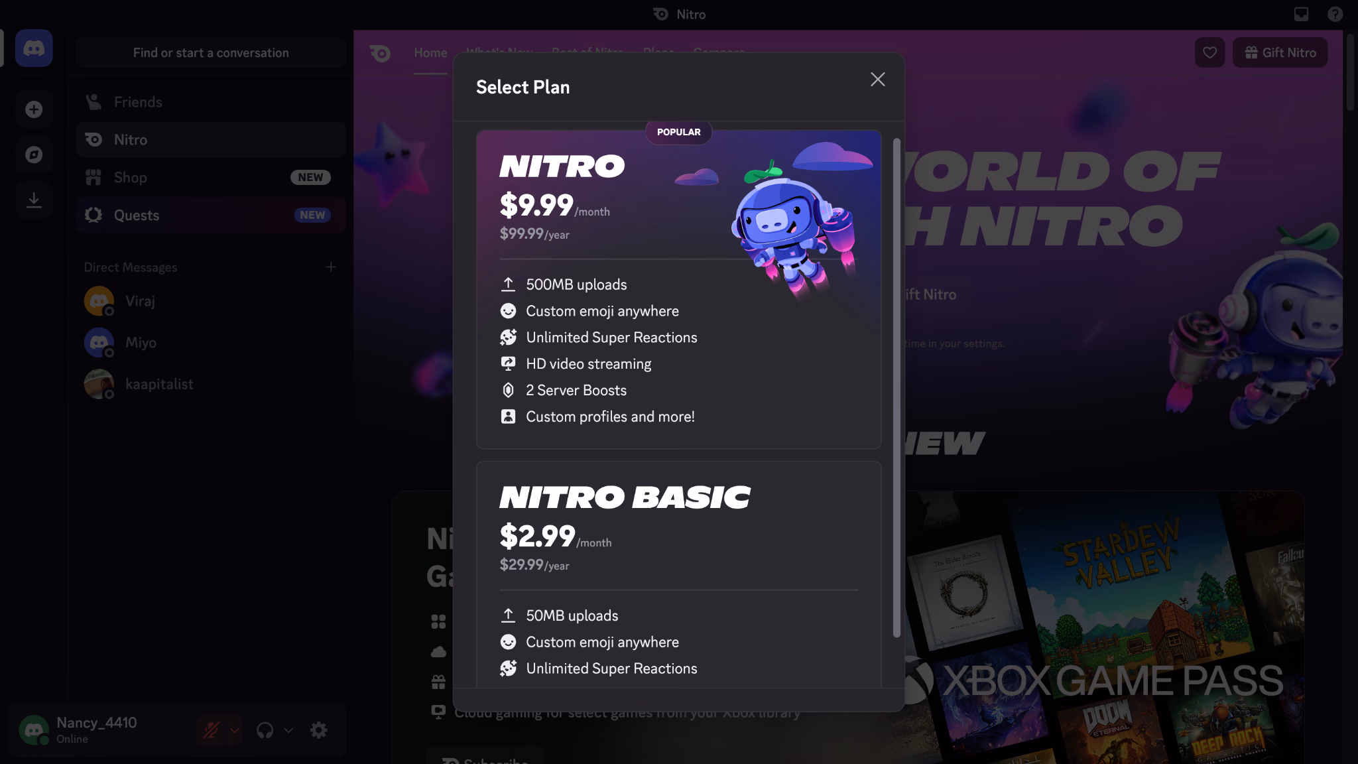Click the heart icon beside Gift Nitro

[x=1209, y=53]
